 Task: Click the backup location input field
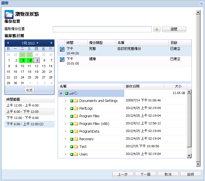pyautogui.click(x=102, y=29)
